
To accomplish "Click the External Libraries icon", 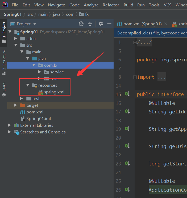I will (16, 125).
